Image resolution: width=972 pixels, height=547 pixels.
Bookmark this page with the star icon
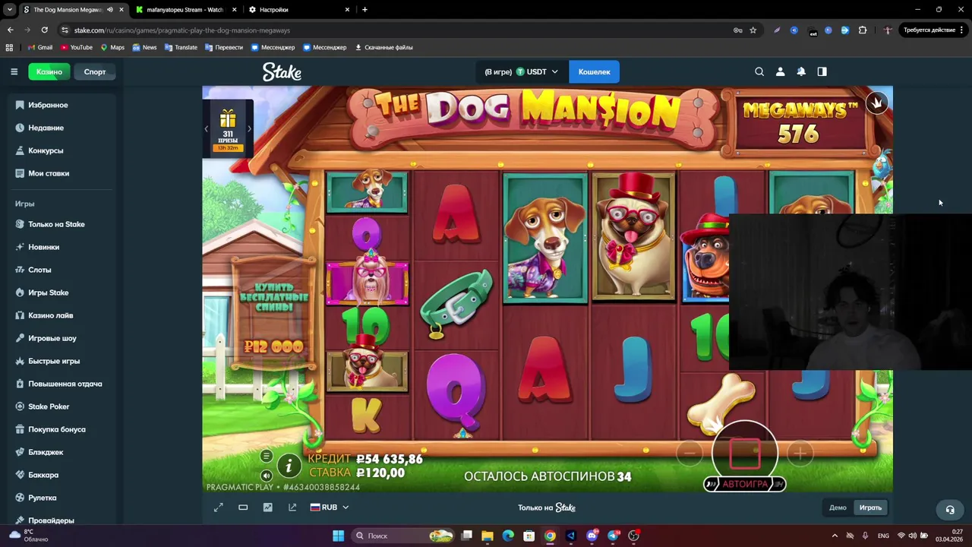click(753, 30)
